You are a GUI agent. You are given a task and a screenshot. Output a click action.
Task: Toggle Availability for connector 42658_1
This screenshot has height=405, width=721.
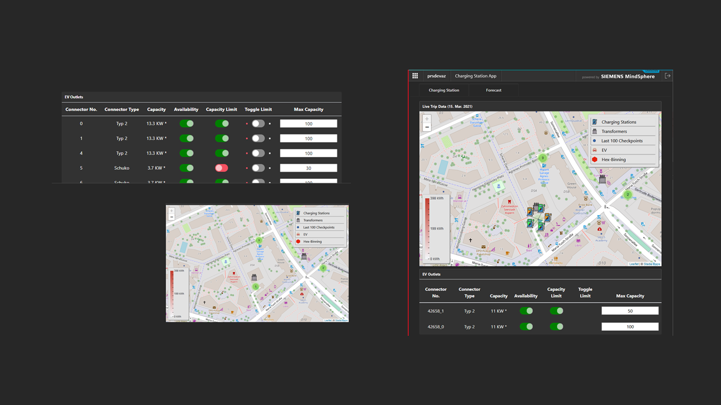tap(526, 311)
